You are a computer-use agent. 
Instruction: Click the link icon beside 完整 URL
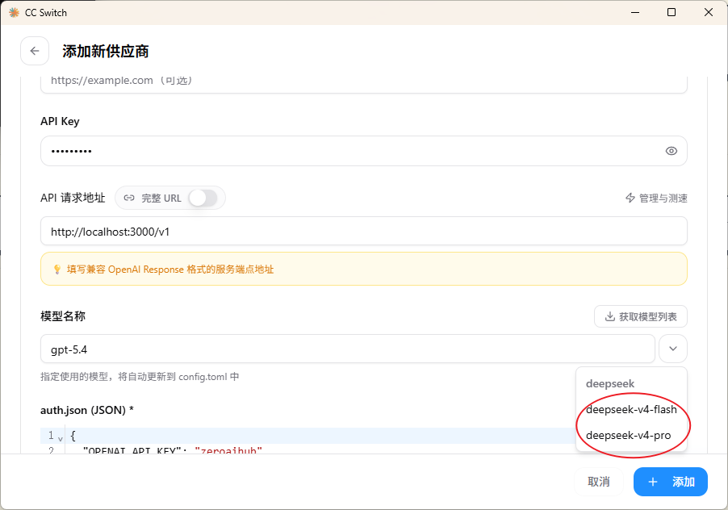tap(129, 199)
